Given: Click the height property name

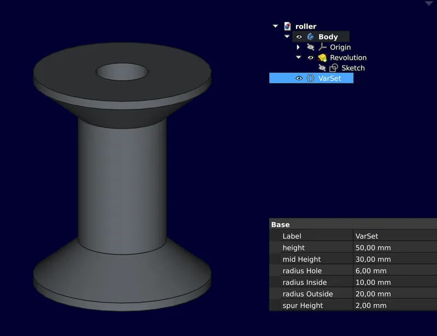Looking at the screenshot, I should [x=293, y=248].
